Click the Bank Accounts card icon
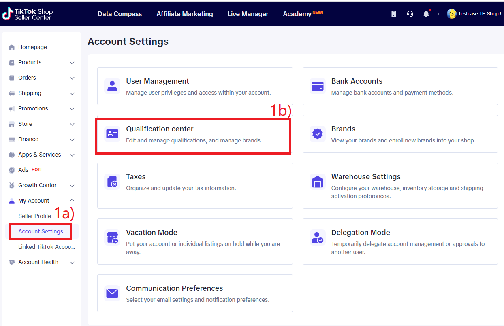The image size is (504, 326). [x=318, y=86]
